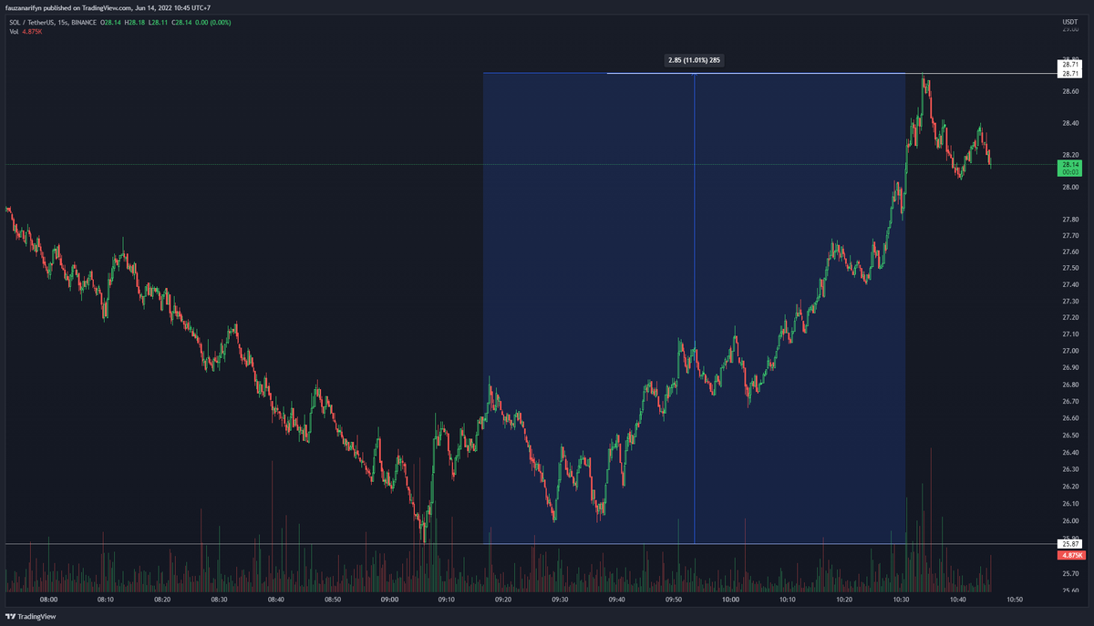Click the 10:30 time axis label
This screenshot has height=626, width=1094.
pos(902,600)
